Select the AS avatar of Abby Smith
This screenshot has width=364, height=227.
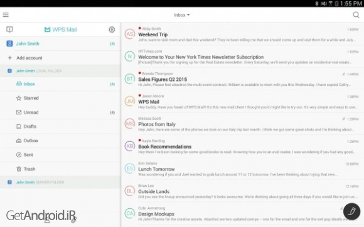tap(130, 34)
